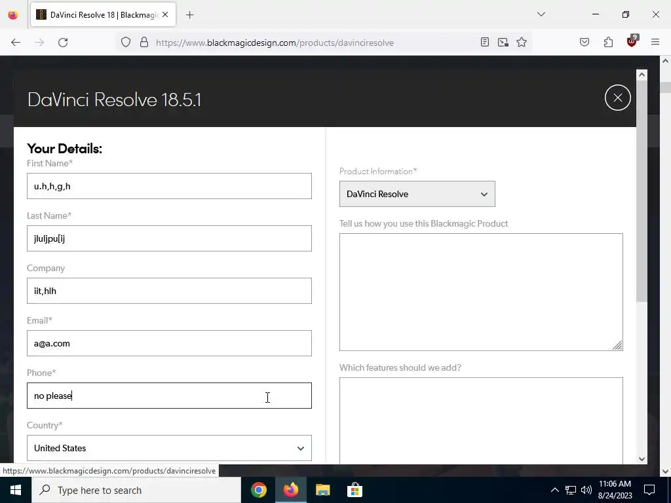Close the DaVinci Resolve download dialog

617,98
